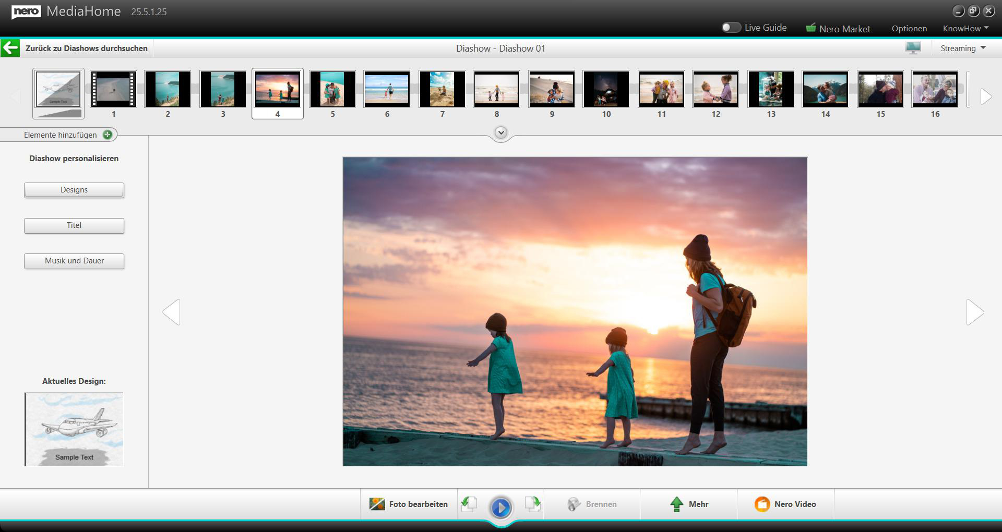Toggle the Live Guide switch
This screenshot has height=532, width=1002.
coord(731,28)
